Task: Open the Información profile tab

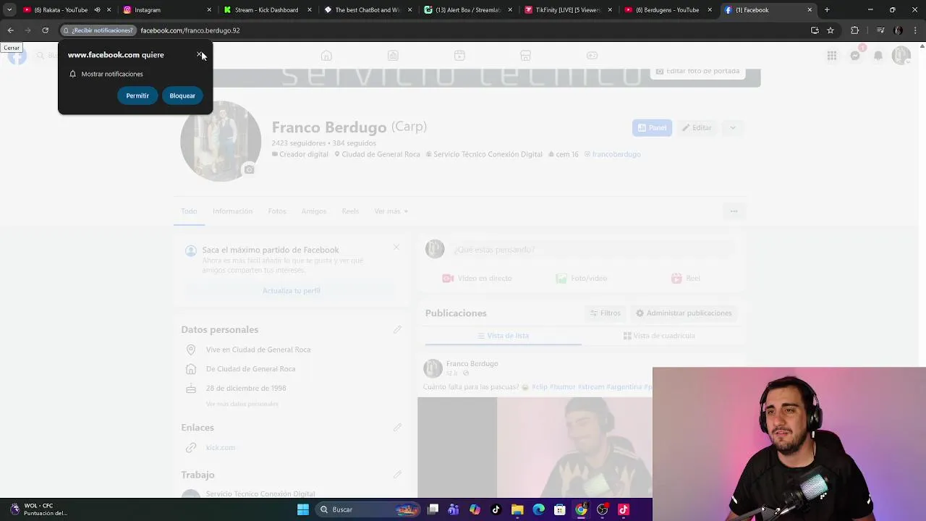Action: coord(232,211)
